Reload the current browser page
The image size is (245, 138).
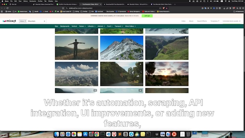(x=7, y=8)
